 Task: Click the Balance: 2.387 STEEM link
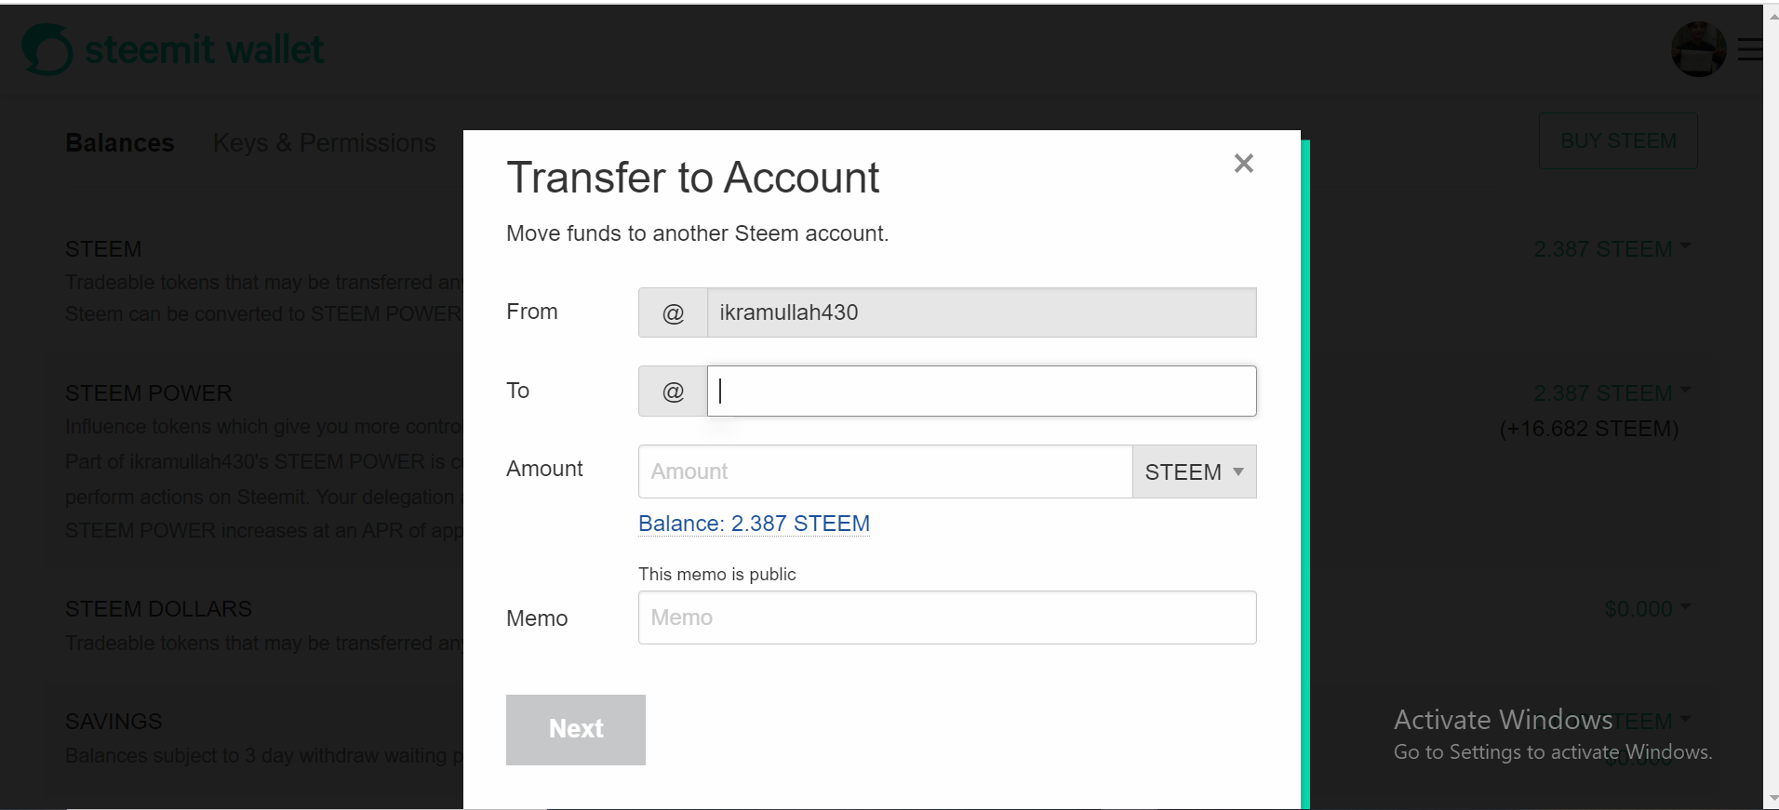754,524
